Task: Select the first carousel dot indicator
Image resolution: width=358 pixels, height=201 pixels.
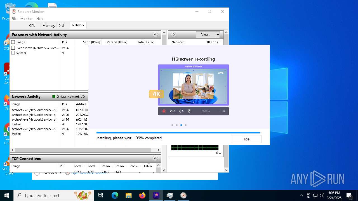Action: (x=172, y=125)
